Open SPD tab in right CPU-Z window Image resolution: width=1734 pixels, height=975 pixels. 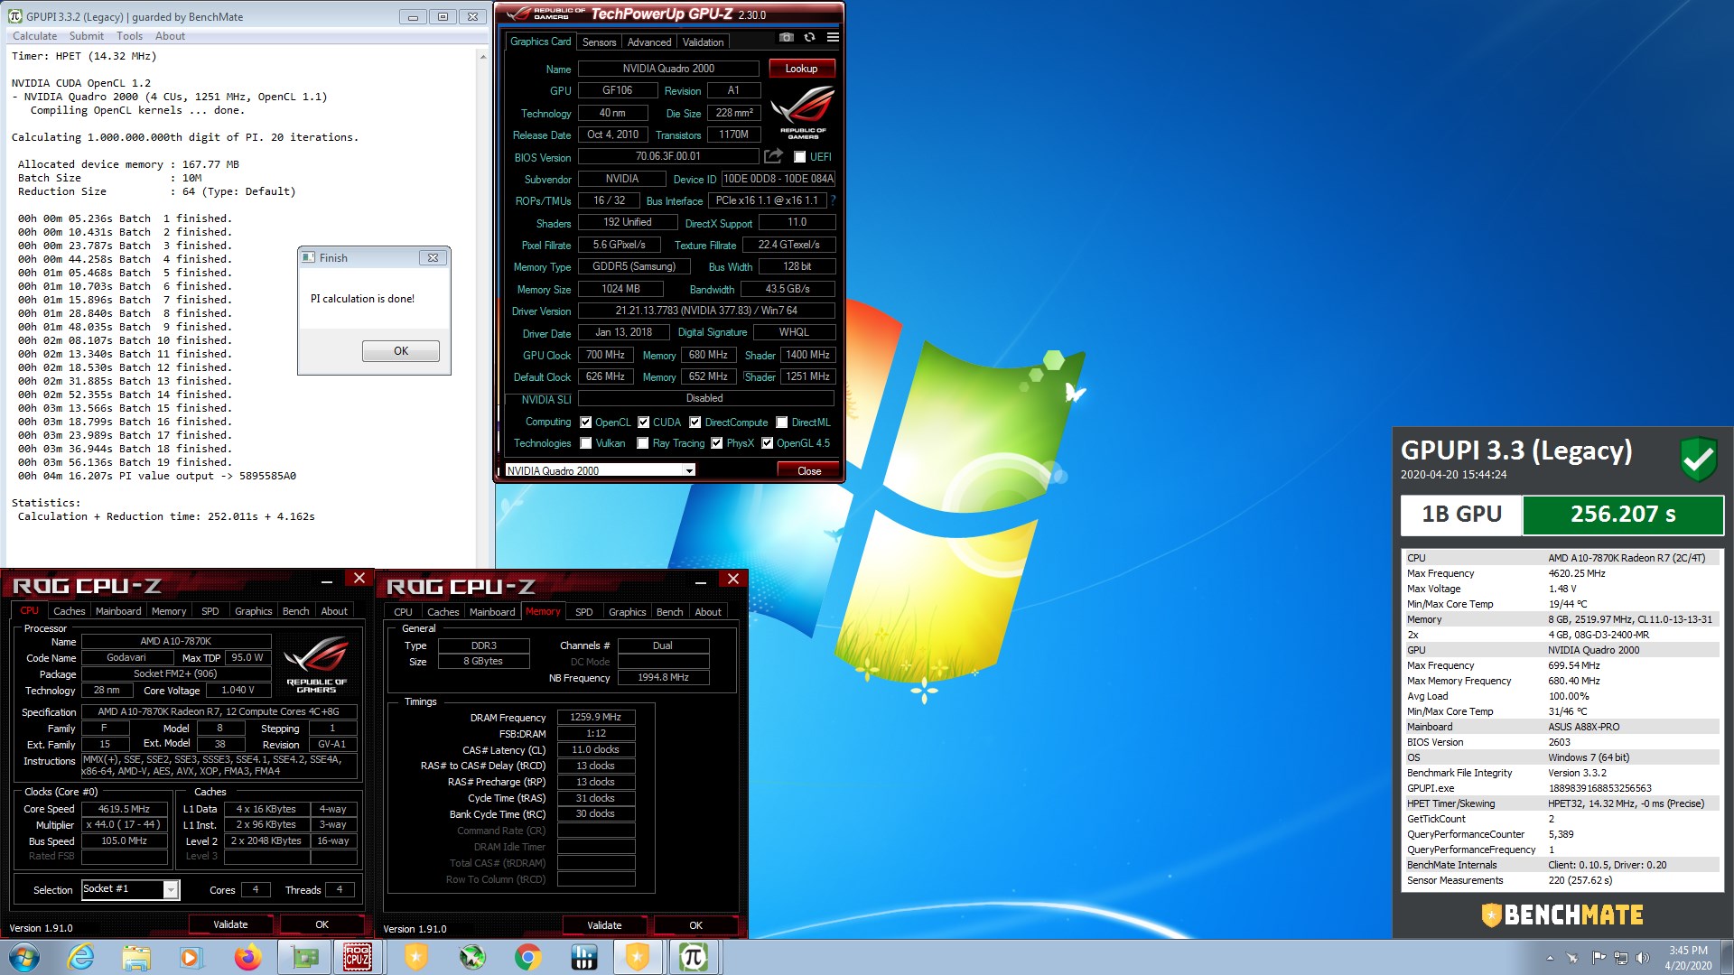click(x=584, y=612)
